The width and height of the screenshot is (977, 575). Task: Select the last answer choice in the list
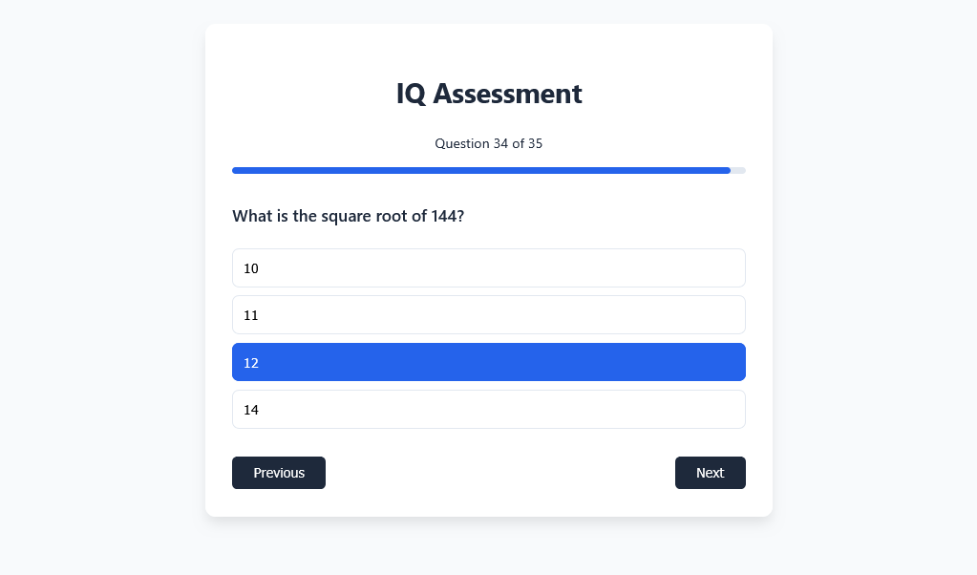pyautogui.click(x=488, y=410)
